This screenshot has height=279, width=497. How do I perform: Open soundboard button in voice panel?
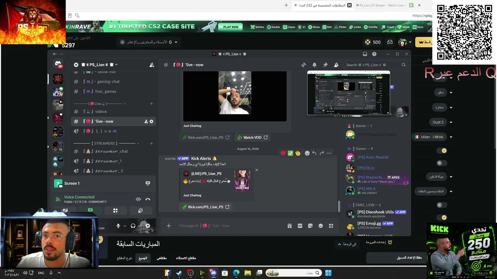pyautogui.click(x=141, y=210)
